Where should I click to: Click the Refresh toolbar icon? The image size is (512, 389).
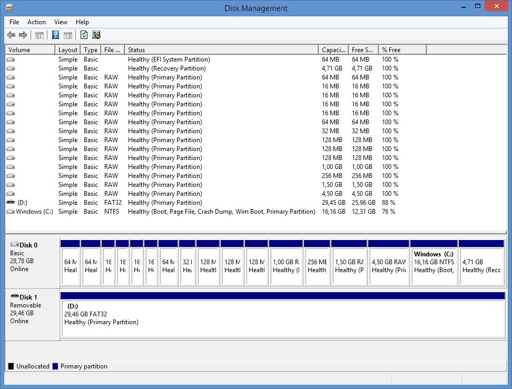[84, 35]
